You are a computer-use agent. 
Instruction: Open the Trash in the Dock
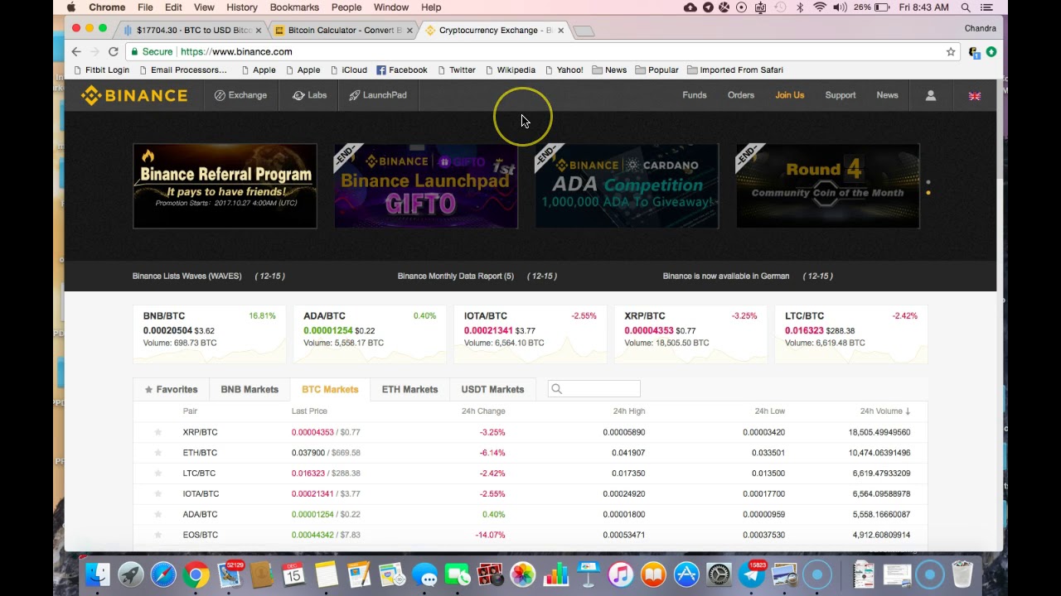[x=962, y=574]
